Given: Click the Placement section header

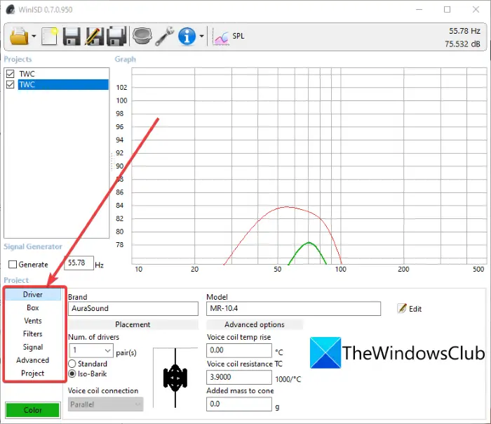Looking at the screenshot, I should click(x=133, y=324).
